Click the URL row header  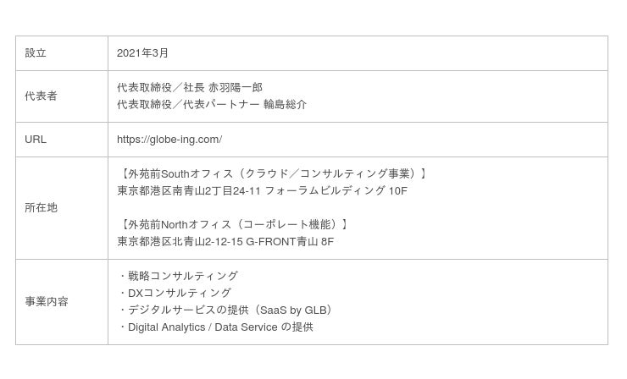pyautogui.click(x=36, y=140)
